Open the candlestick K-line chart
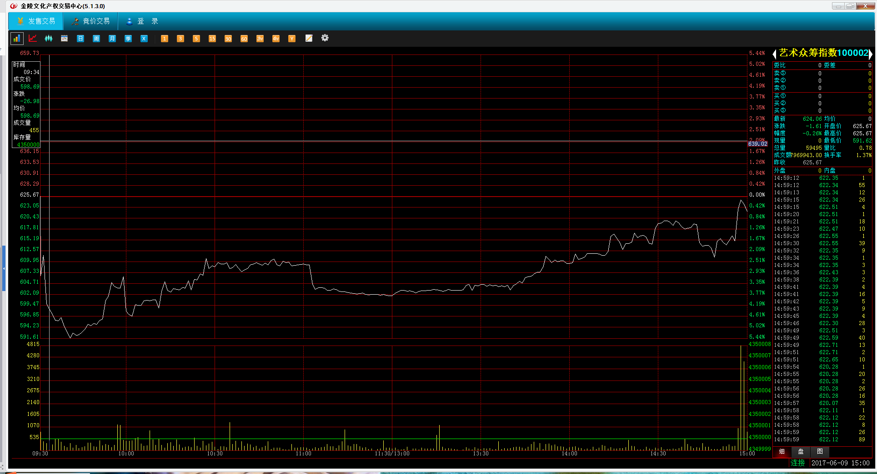877x474 pixels. coord(49,39)
